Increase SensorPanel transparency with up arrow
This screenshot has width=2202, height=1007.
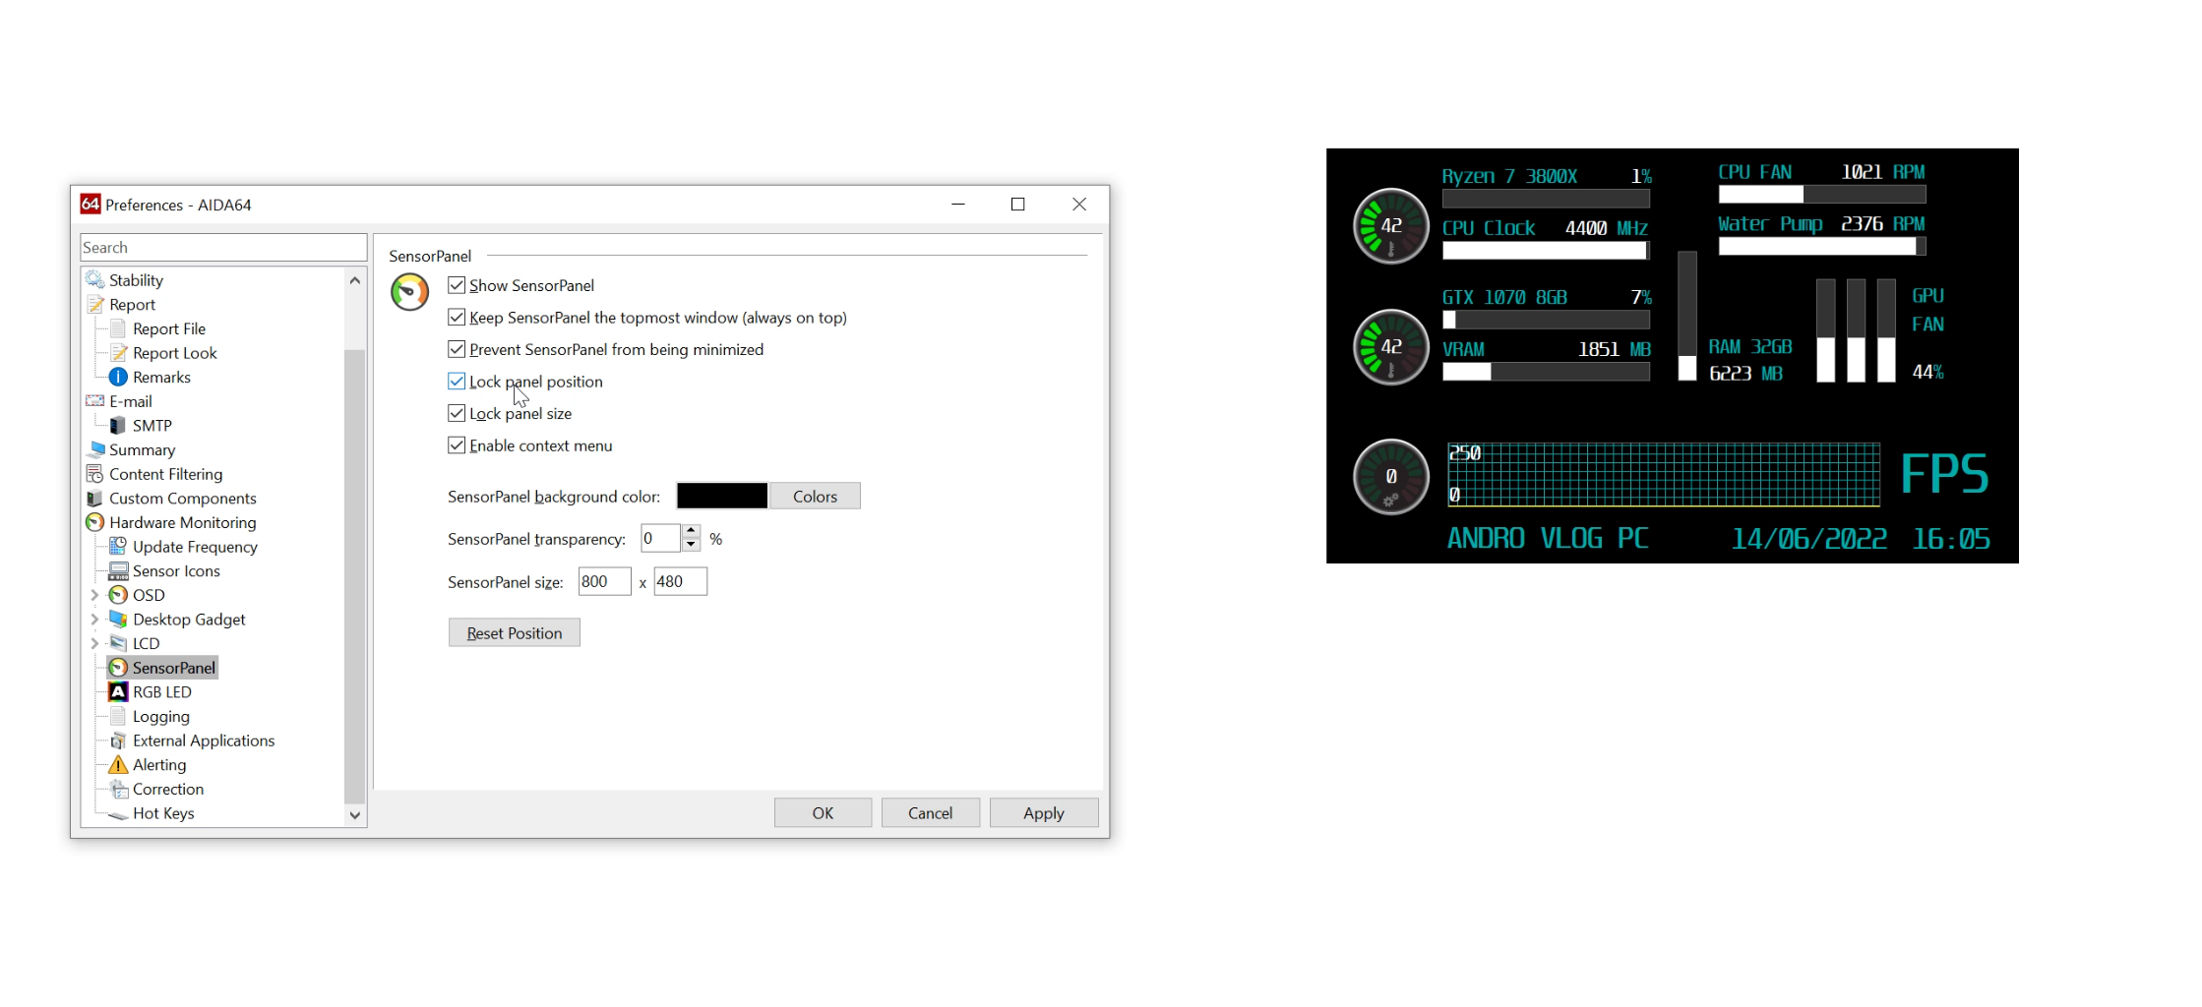point(691,531)
